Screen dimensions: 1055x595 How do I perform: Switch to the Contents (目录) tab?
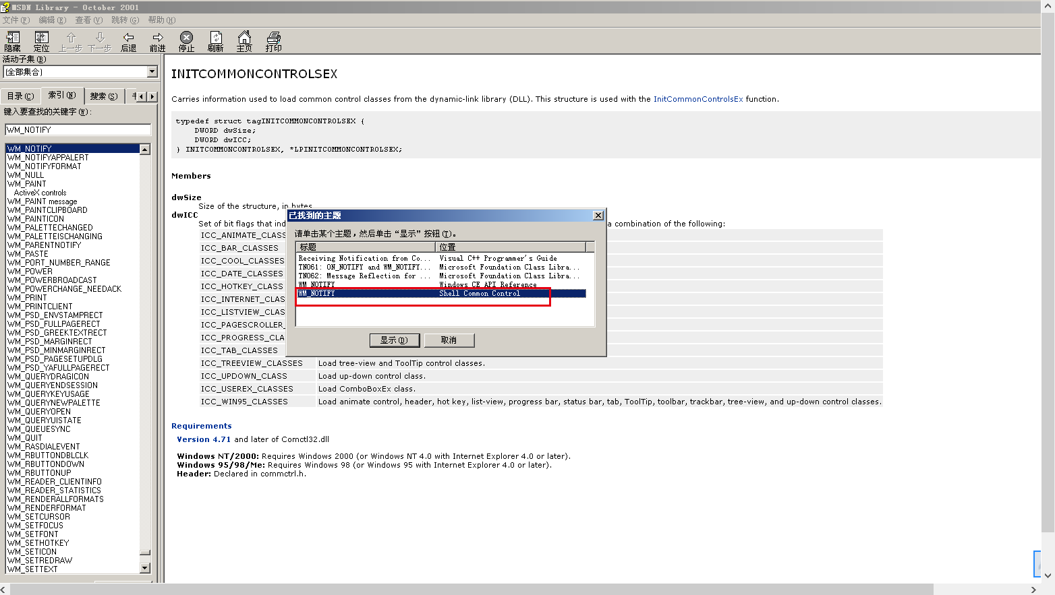tap(20, 96)
